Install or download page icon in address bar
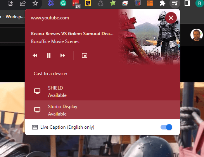Image resolution: width=204 pixels, height=157 pixels. [x=10, y=3]
